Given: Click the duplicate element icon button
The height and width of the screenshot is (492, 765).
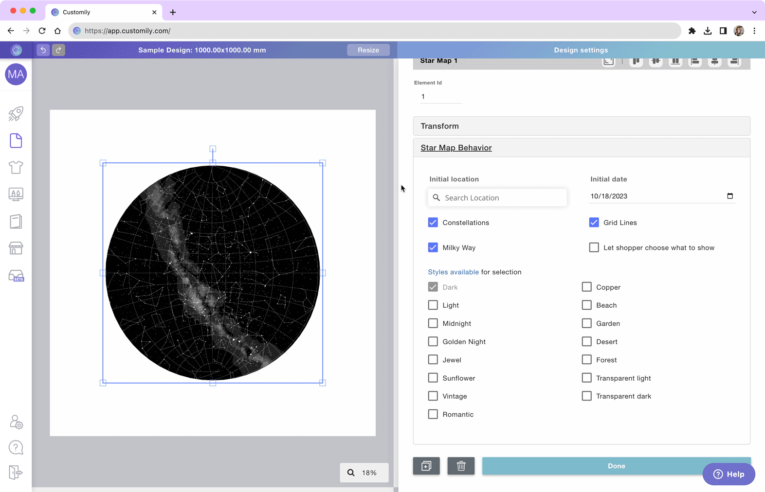Looking at the screenshot, I should pos(426,466).
